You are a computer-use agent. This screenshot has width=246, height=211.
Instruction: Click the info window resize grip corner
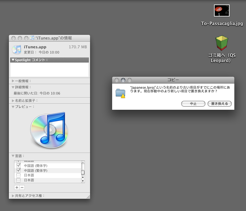88,197
